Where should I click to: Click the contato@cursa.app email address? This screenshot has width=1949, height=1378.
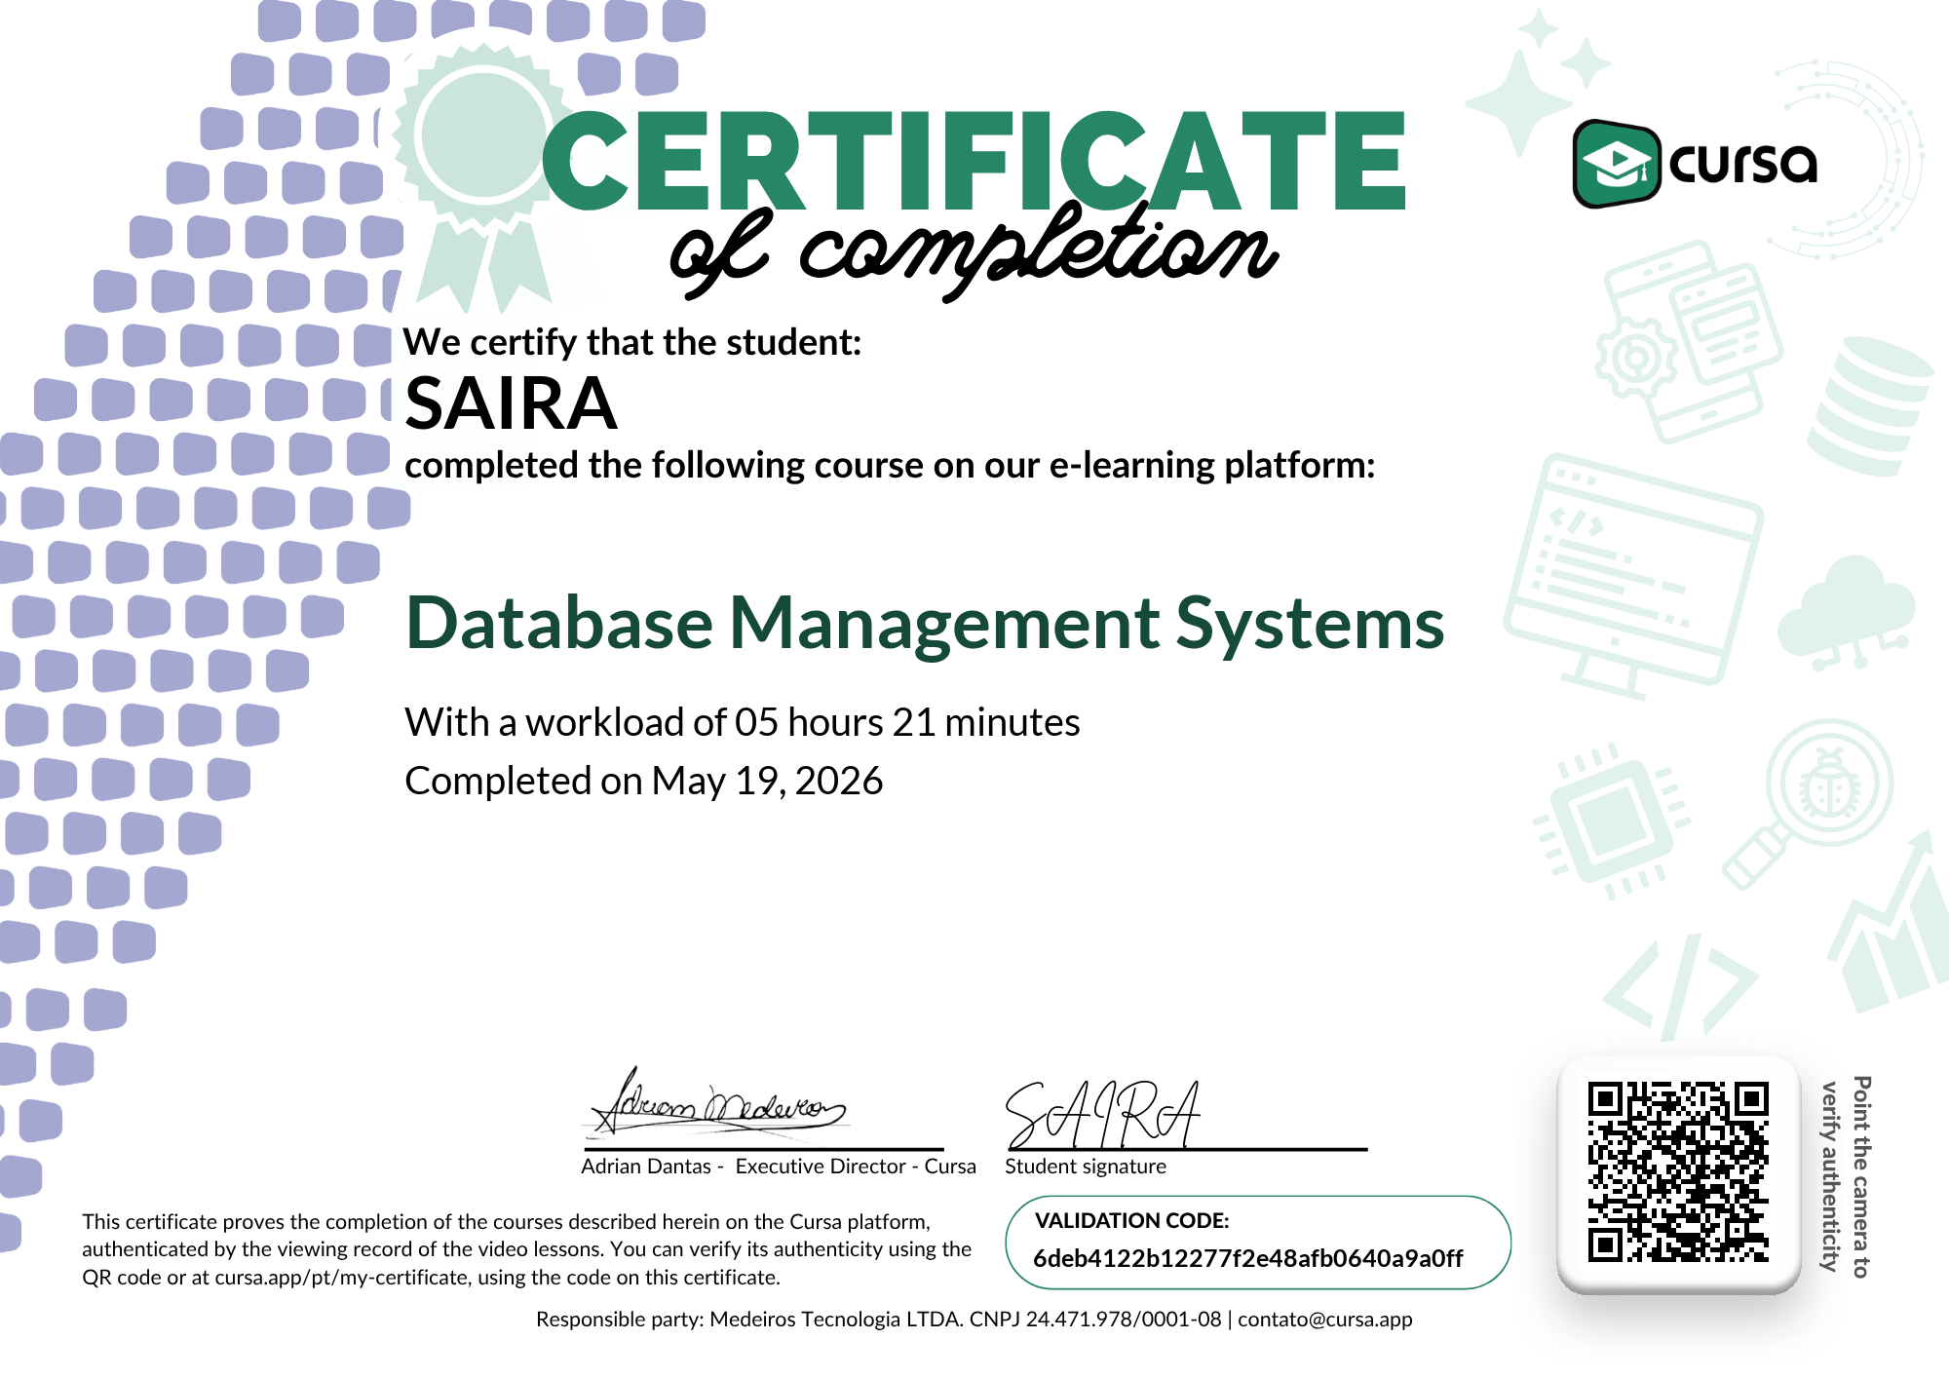1324,1320
